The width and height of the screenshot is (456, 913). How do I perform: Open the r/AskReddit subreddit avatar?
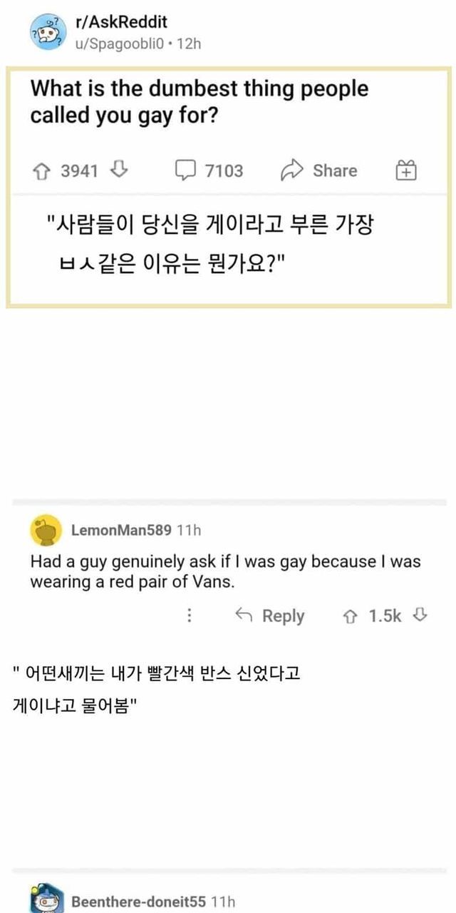pyautogui.click(x=45, y=34)
